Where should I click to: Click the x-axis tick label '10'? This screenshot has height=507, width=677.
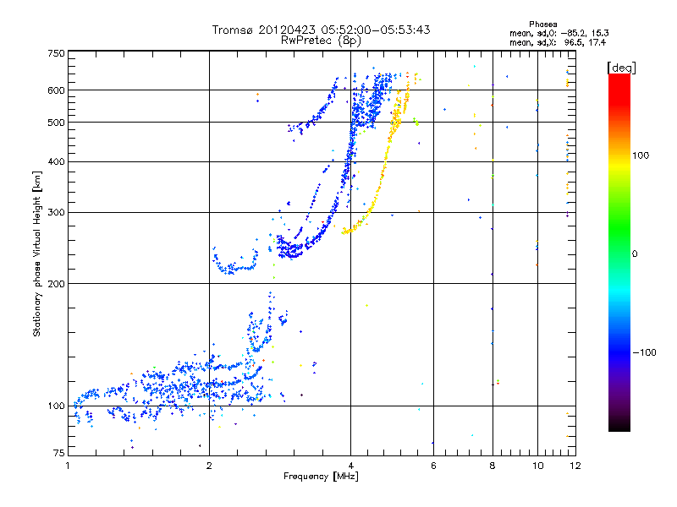(538, 466)
